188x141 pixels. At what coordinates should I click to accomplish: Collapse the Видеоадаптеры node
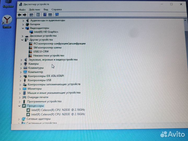pyautogui.click(x=23, y=28)
